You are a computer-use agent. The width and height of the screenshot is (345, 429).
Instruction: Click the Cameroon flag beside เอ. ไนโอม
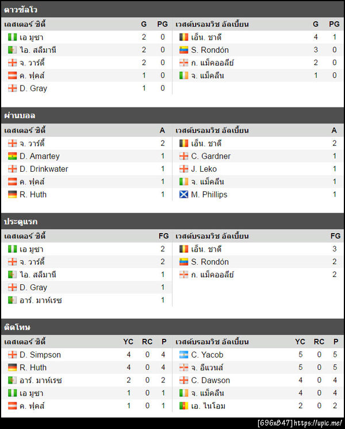tap(184, 406)
